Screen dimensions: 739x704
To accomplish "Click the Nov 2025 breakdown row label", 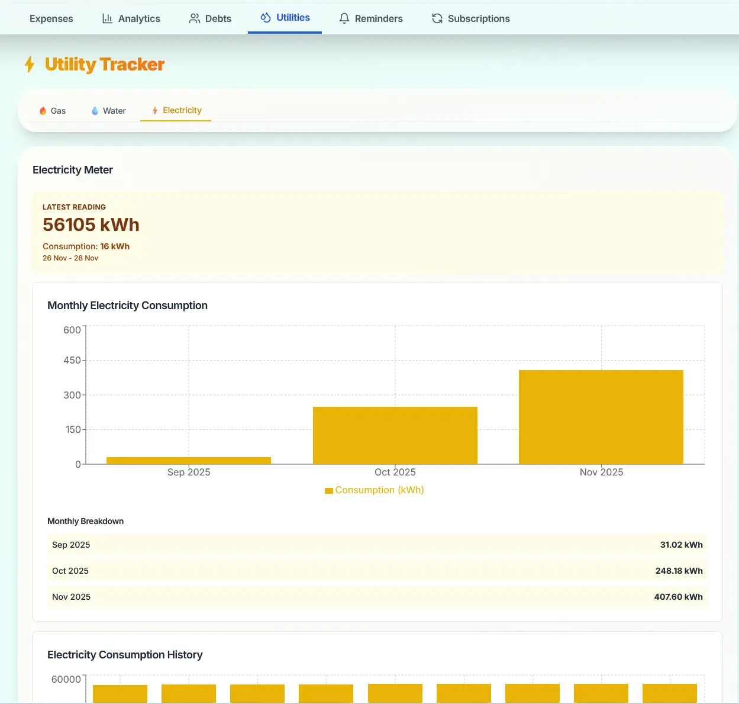I will (71, 597).
